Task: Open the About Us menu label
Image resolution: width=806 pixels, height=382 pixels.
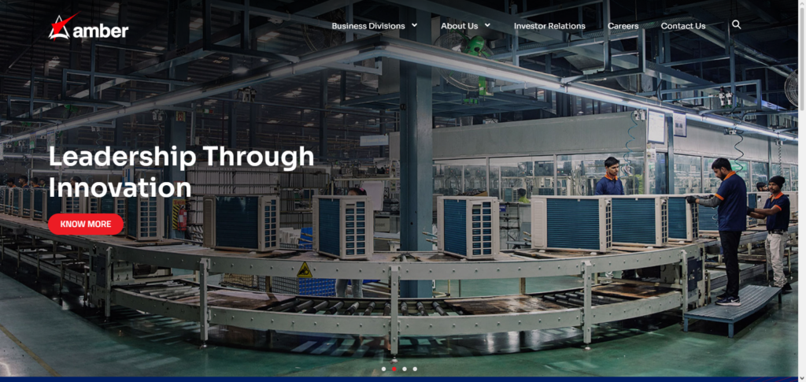Action: click(x=459, y=26)
